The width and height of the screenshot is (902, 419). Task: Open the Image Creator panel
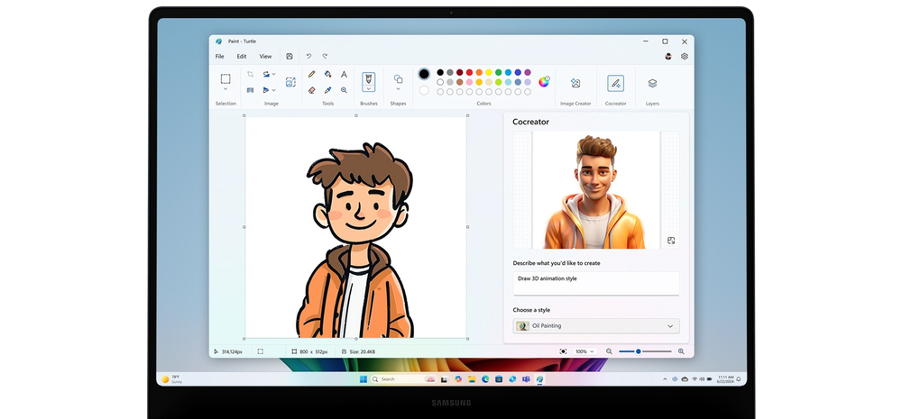click(x=575, y=83)
